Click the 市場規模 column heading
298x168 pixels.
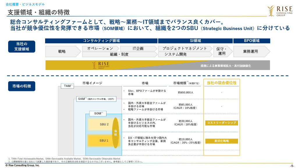186,83
